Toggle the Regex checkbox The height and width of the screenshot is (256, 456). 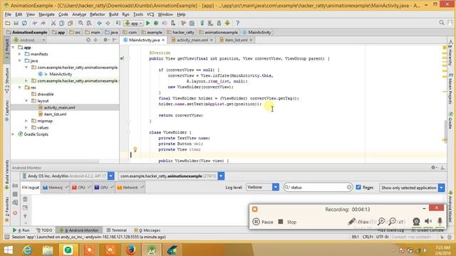(x=358, y=187)
